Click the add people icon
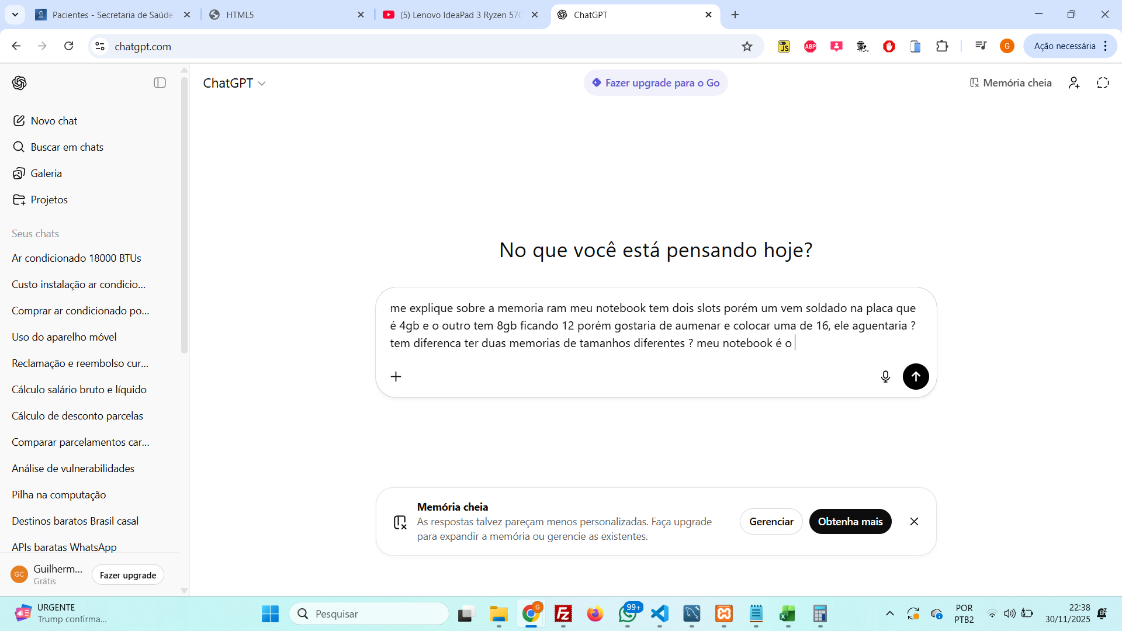 [x=1074, y=83]
